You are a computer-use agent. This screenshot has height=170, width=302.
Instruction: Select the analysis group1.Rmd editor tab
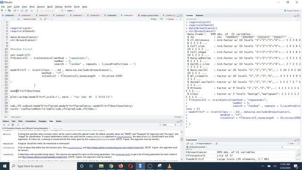[x=149, y=15]
